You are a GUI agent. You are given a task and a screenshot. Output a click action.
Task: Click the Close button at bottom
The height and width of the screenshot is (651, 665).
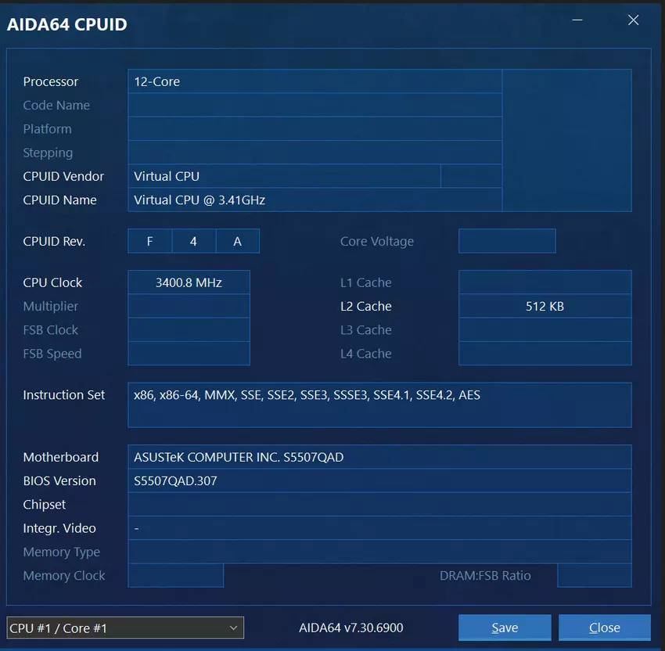click(x=604, y=628)
